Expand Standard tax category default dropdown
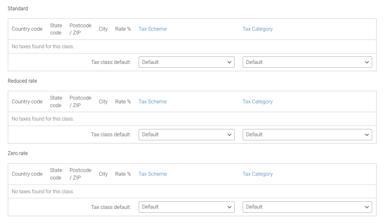The height and width of the screenshot is (223, 384). point(307,62)
